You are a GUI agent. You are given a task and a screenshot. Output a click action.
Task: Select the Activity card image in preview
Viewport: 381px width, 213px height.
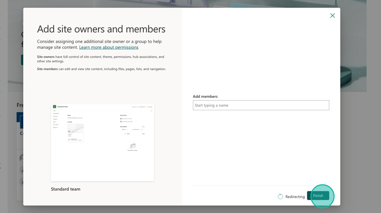pos(76,128)
